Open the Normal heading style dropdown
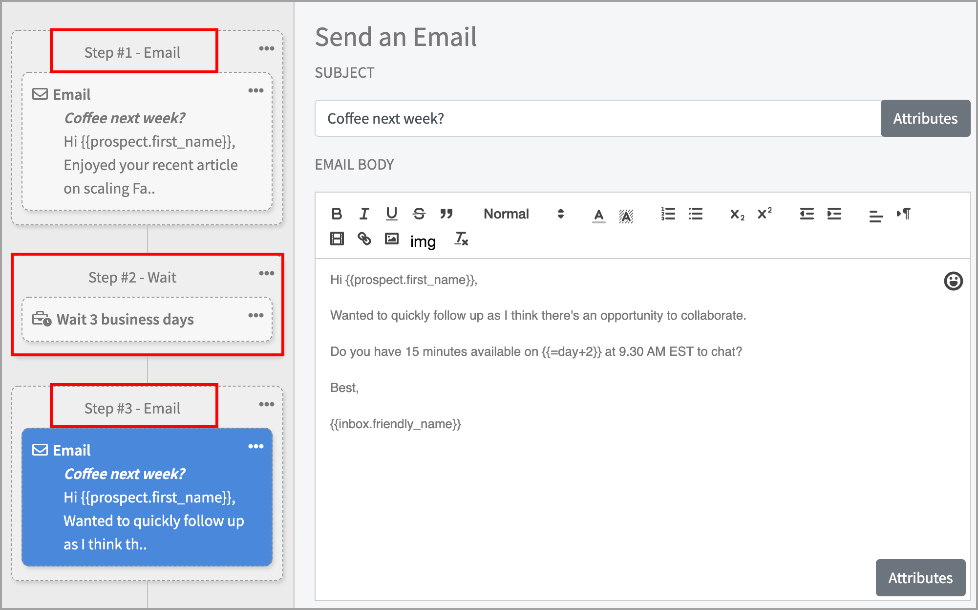The image size is (978, 610). (x=523, y=214)
